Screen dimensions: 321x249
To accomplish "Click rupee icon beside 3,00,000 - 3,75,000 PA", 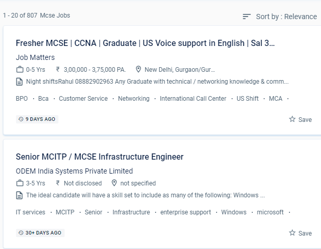I will 58,69.
